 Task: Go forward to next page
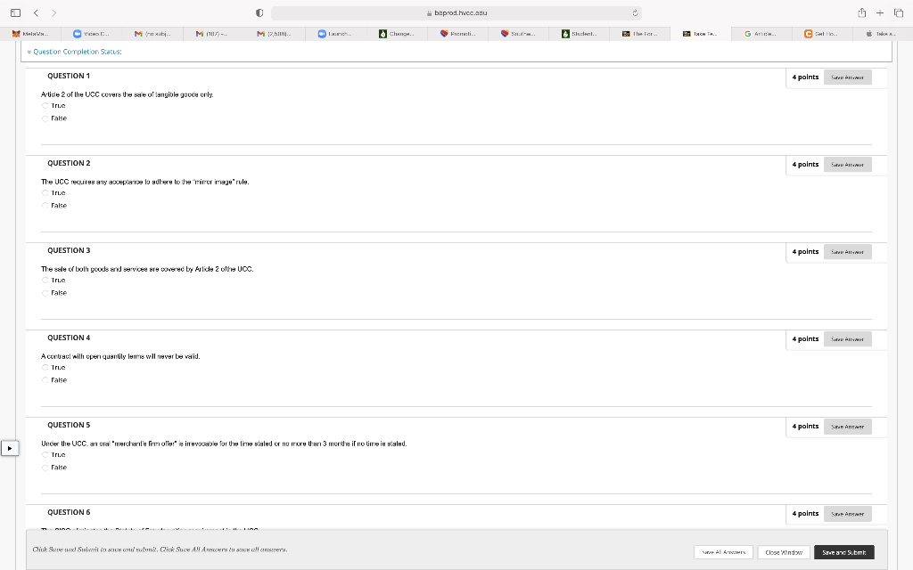[53, 12]
